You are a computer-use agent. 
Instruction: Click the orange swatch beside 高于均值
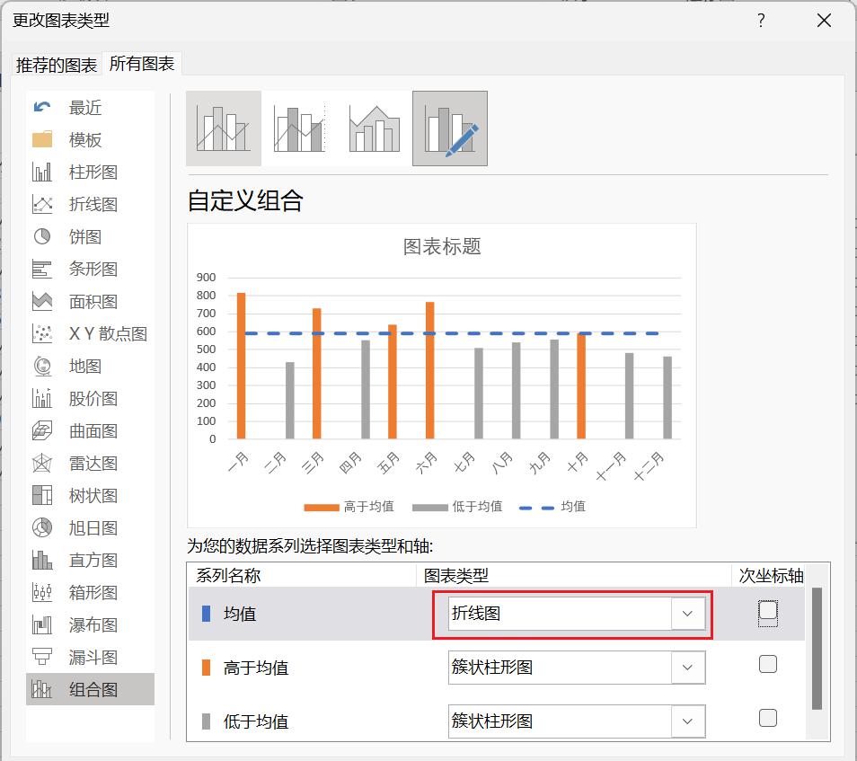pyautogui.click(x=206, y=667)
